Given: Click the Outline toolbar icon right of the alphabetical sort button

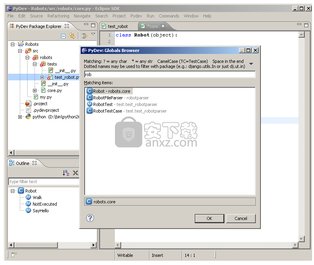Looking at the screenshot, I should click(x=76, y=173).
